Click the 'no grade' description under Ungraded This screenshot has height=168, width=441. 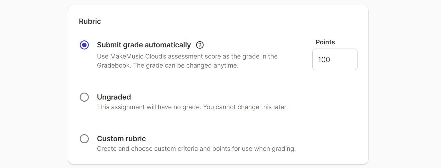point(192,107)
